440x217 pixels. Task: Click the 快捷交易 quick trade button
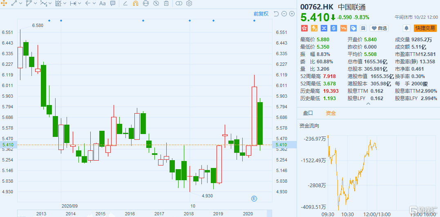(x=425, y=28)
